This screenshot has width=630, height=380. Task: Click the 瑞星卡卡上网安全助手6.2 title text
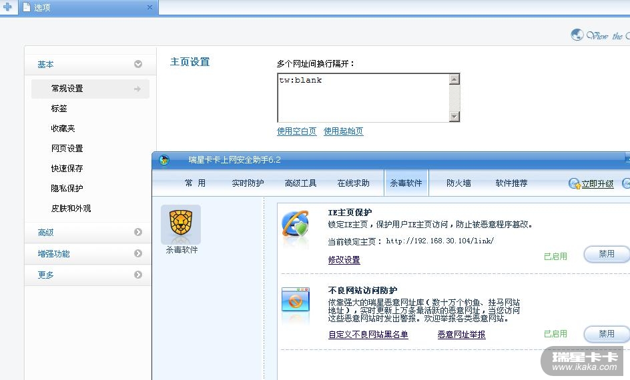tap(234, 160)
